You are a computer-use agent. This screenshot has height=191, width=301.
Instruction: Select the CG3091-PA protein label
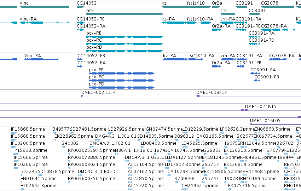coord(263,70)
